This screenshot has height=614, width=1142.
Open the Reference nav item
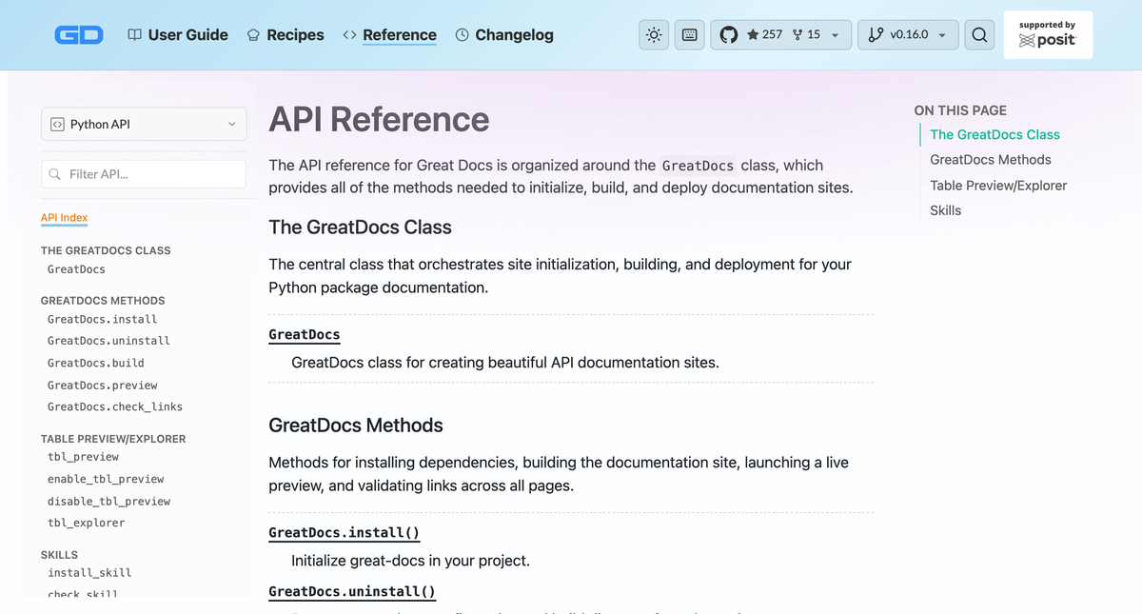coord(389,35)
